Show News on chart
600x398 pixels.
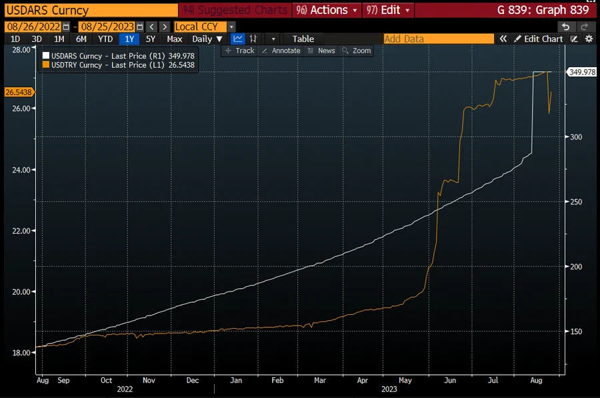321,51
